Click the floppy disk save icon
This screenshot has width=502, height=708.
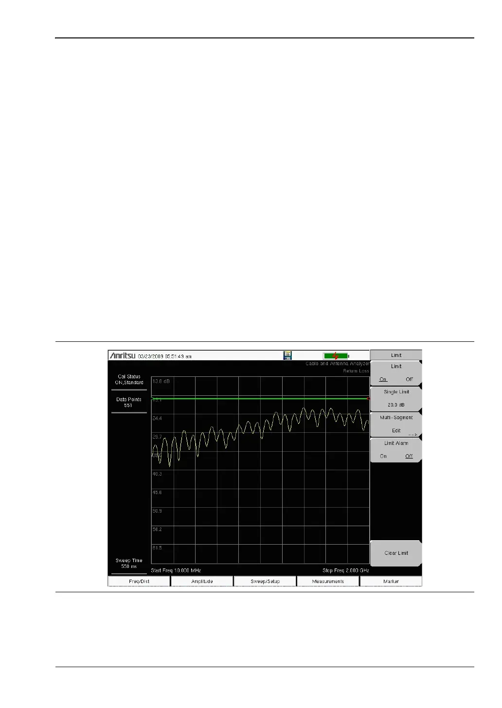(x=287, y=355)
